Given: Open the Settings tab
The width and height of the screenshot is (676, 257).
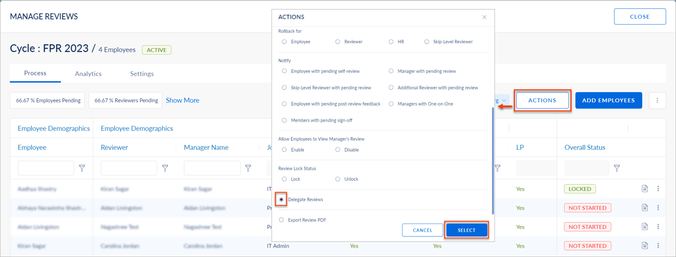Looking at the screenshot, I should pyautogui.click(x=141, y=74).
